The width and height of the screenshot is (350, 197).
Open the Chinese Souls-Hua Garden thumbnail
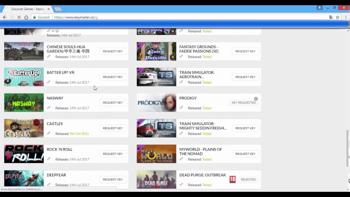tap(24, 51)
